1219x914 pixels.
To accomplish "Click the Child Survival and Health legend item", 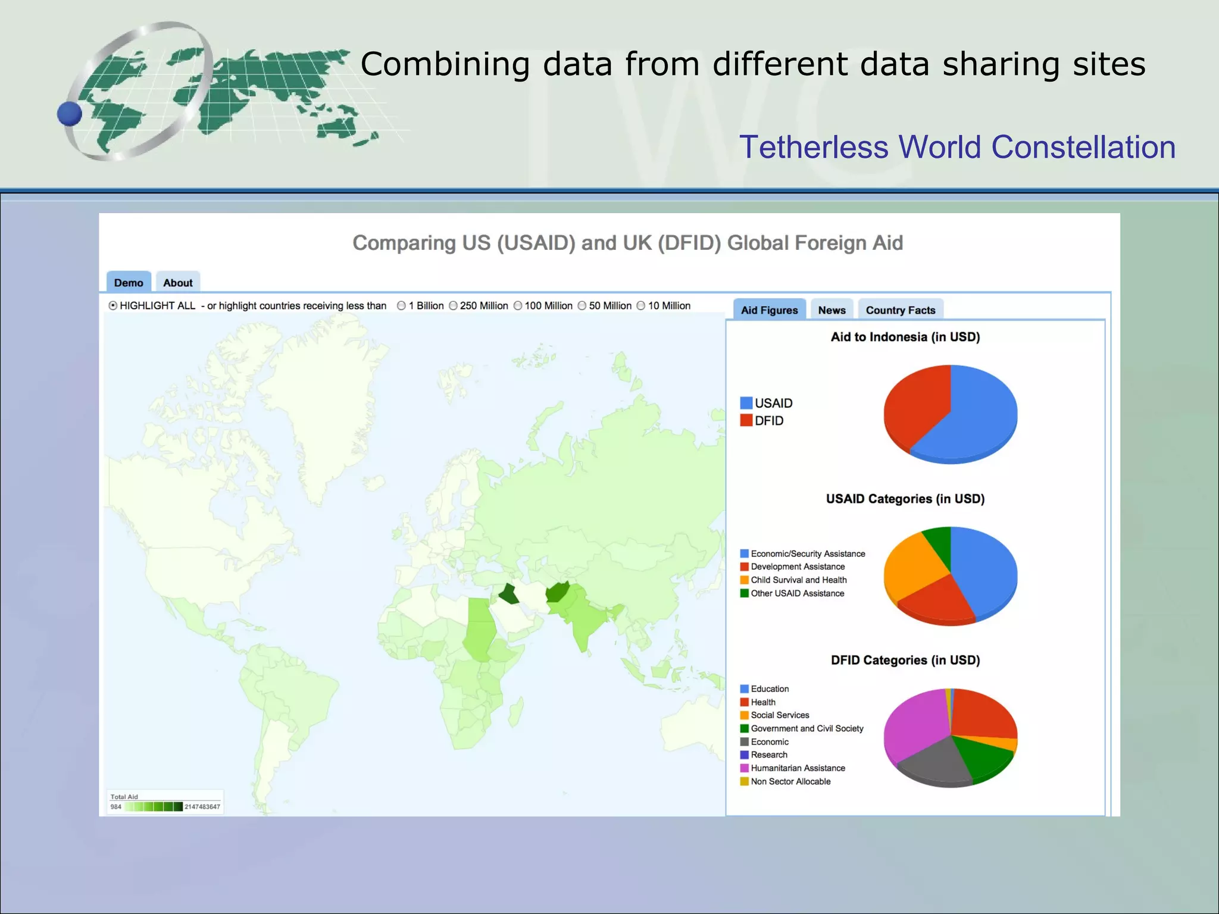I will pyautogui.click(x=798, y=580).
